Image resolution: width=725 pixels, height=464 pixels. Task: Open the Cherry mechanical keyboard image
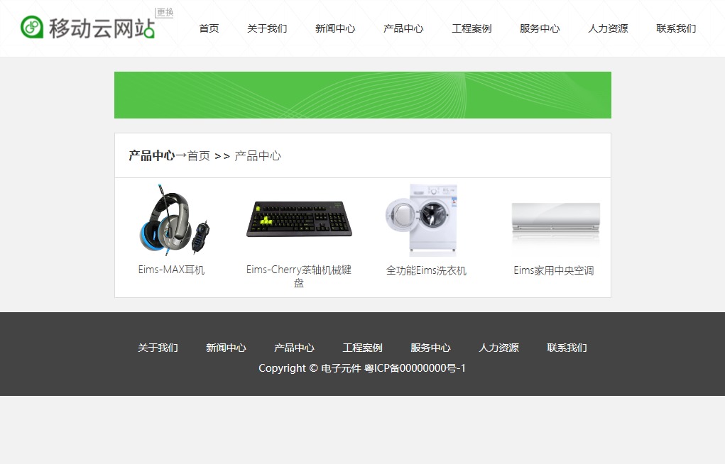(x=299, y=220)
